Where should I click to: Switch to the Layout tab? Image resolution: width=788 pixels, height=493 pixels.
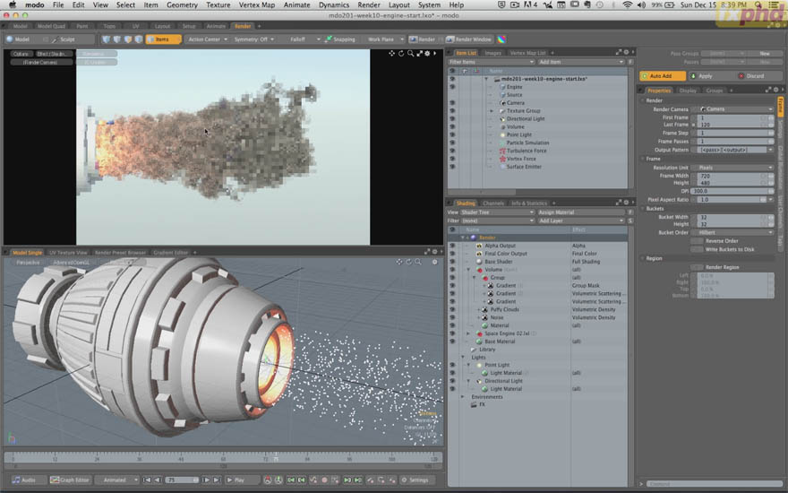162,26
